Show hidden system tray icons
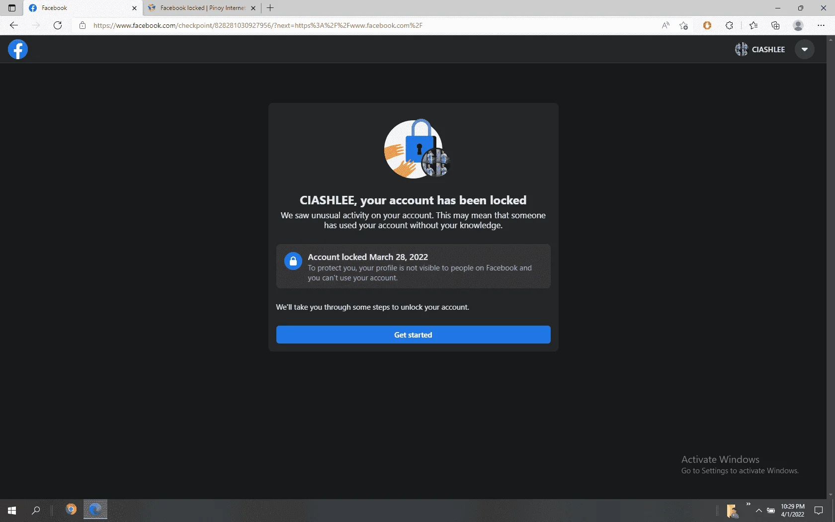Image resolution: width=835 pixels, height=522 pixels. [759, 511]
